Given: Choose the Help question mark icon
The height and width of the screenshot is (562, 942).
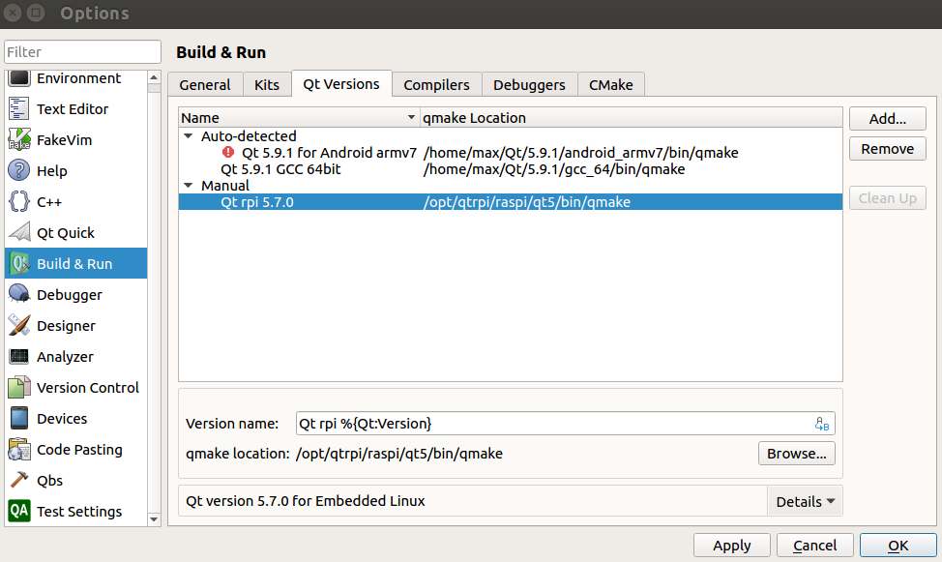Looking at the screenshot, I should pyautogui.click(x=18, y=170).
